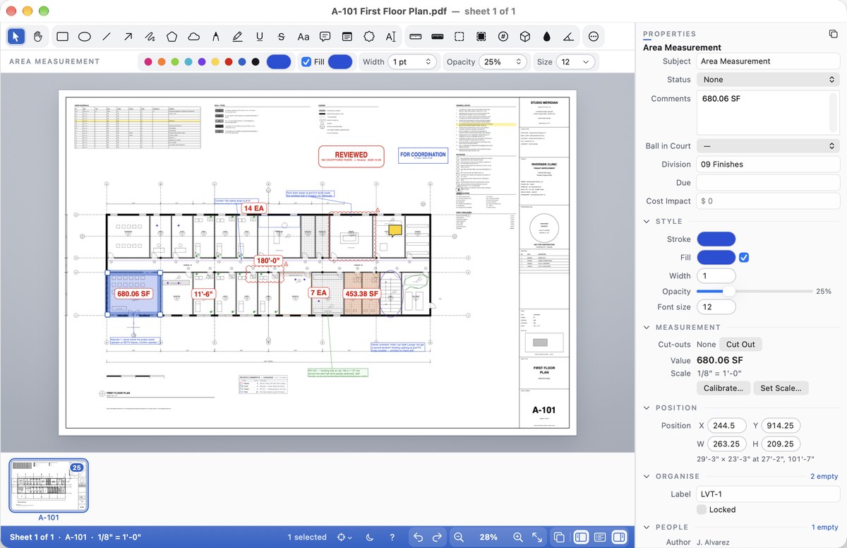Image resolution: width=847 pixels, height=548 pixels.
Task: Click the Cut Out button
Action: [740, 345]
